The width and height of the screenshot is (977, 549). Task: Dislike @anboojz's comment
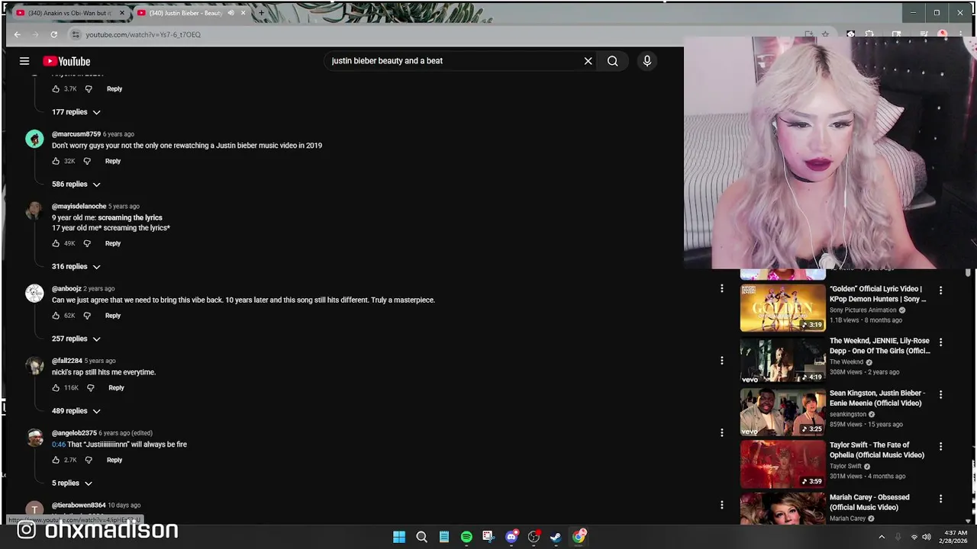coord(87,316)
